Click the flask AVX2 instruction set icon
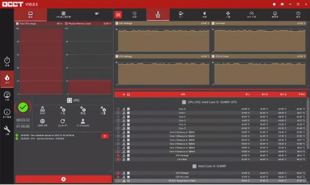The height and width of the screenshot is (185, 310). click(x=43, y=110)
